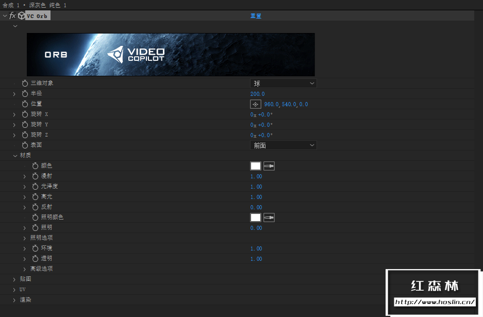Pick the 颜色 eyedropper
Image resolution: width=483 pixels, height=317 pixels.
269,166
